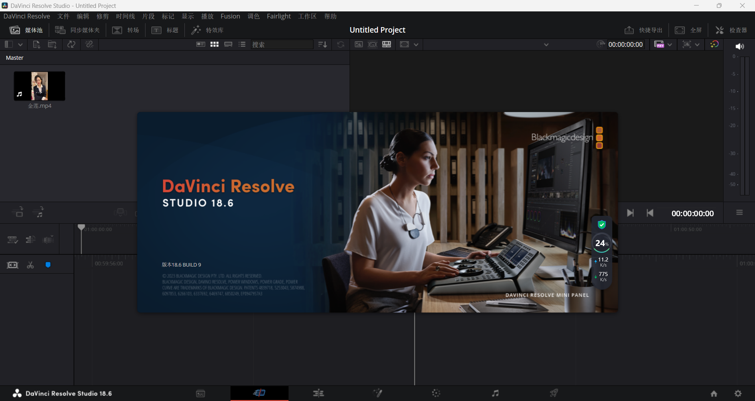This screenshot has width=755, height=401.
Task: Open the sort order menu icon
Action: point(322,44)
